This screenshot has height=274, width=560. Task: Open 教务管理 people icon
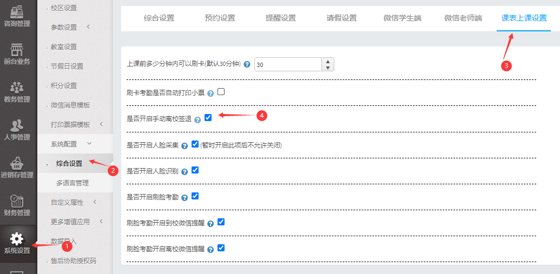point(17,87)
